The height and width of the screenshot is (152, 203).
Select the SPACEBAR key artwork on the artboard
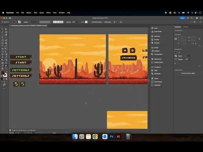pyautogui.click(x=129, y=58)
